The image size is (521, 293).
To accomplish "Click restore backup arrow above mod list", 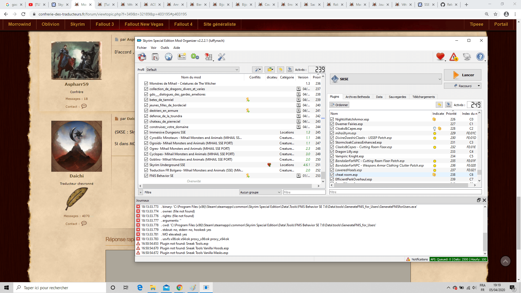I will pyautogui.click(x=280, y=70).
